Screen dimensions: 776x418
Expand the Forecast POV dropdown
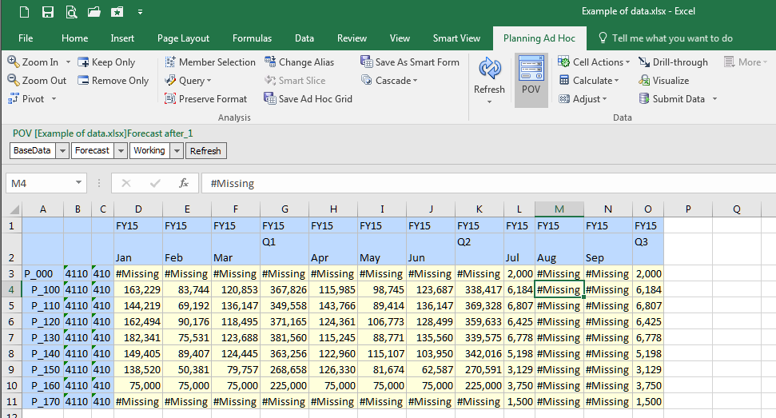121,150
